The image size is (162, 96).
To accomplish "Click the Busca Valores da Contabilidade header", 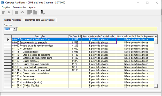I will [x=99, y=36].
